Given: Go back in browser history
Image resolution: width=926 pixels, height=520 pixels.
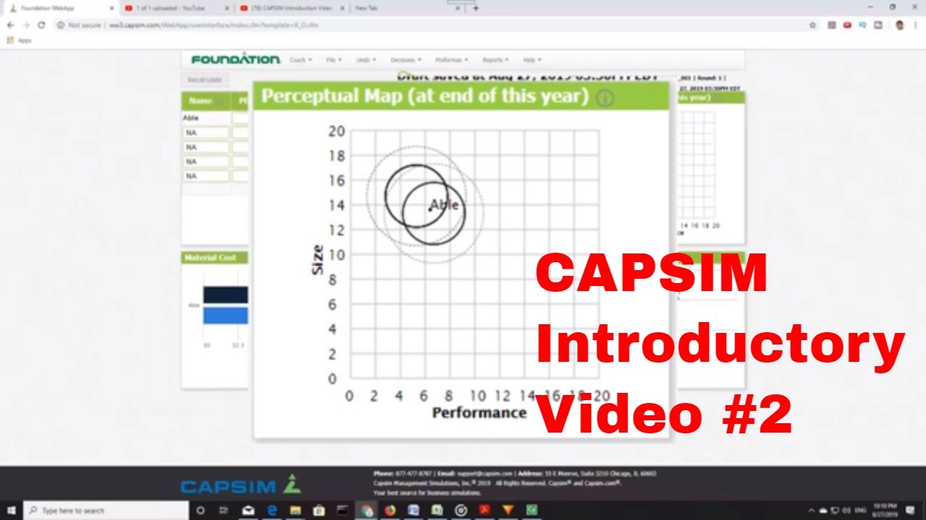Looking at the screenshot, I should coord(10,25).
